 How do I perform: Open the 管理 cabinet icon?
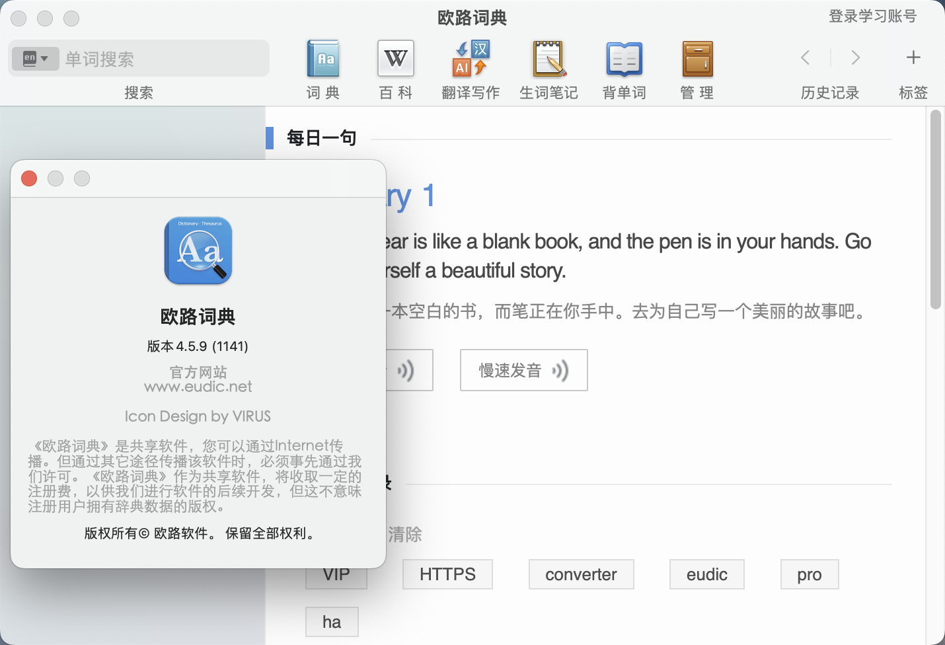(697, 59)
